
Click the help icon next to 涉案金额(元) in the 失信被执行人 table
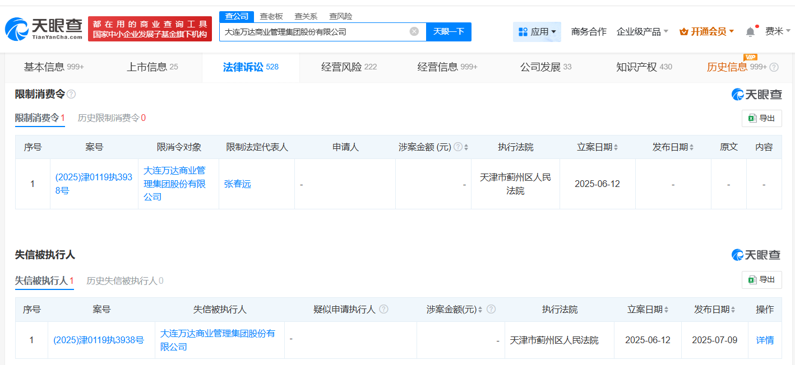click(491, 309)
